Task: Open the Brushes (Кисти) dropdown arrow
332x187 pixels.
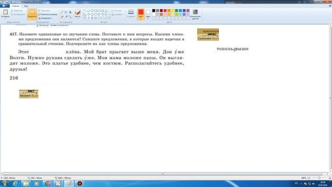Action: point(77,19)
